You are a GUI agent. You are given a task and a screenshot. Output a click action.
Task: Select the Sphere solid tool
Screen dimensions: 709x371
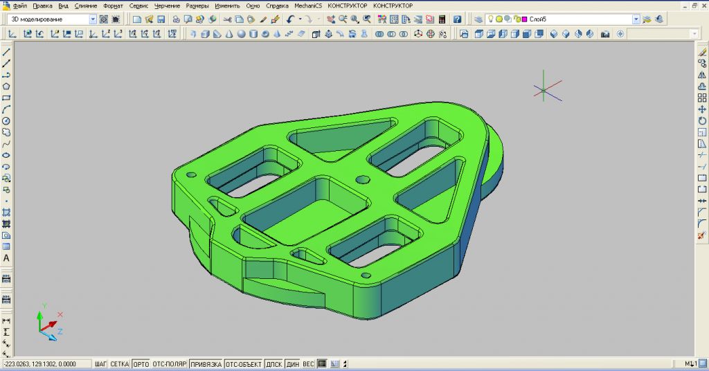pyautogui.click(x=240, y=33)
